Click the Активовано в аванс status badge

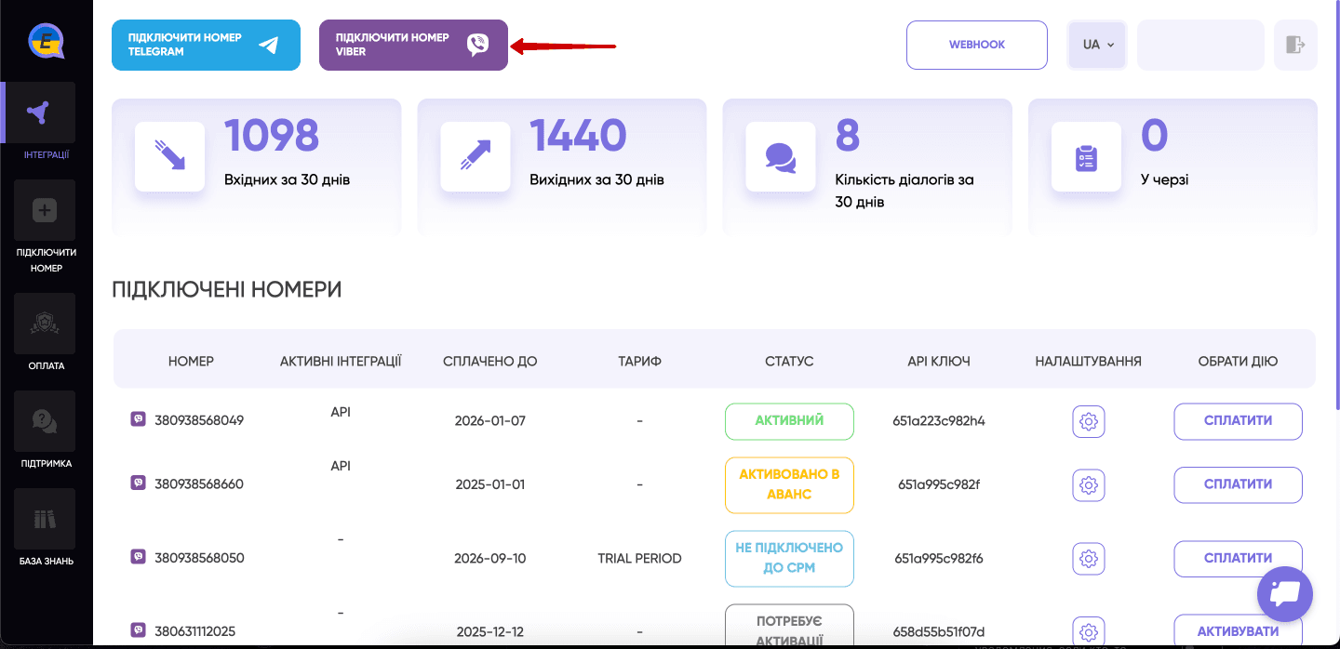[789, 484]
